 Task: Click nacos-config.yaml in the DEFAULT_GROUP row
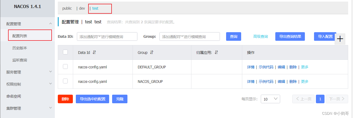(x=92, y=67)
